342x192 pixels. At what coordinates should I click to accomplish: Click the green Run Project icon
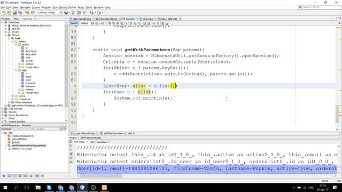tap(84, 13)
